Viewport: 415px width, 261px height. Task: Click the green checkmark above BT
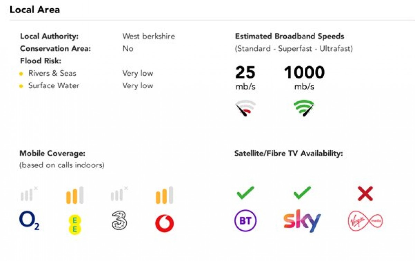coord(246,193)
